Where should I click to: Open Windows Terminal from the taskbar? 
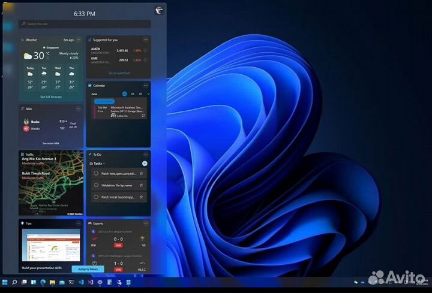[x=71, y=282]
